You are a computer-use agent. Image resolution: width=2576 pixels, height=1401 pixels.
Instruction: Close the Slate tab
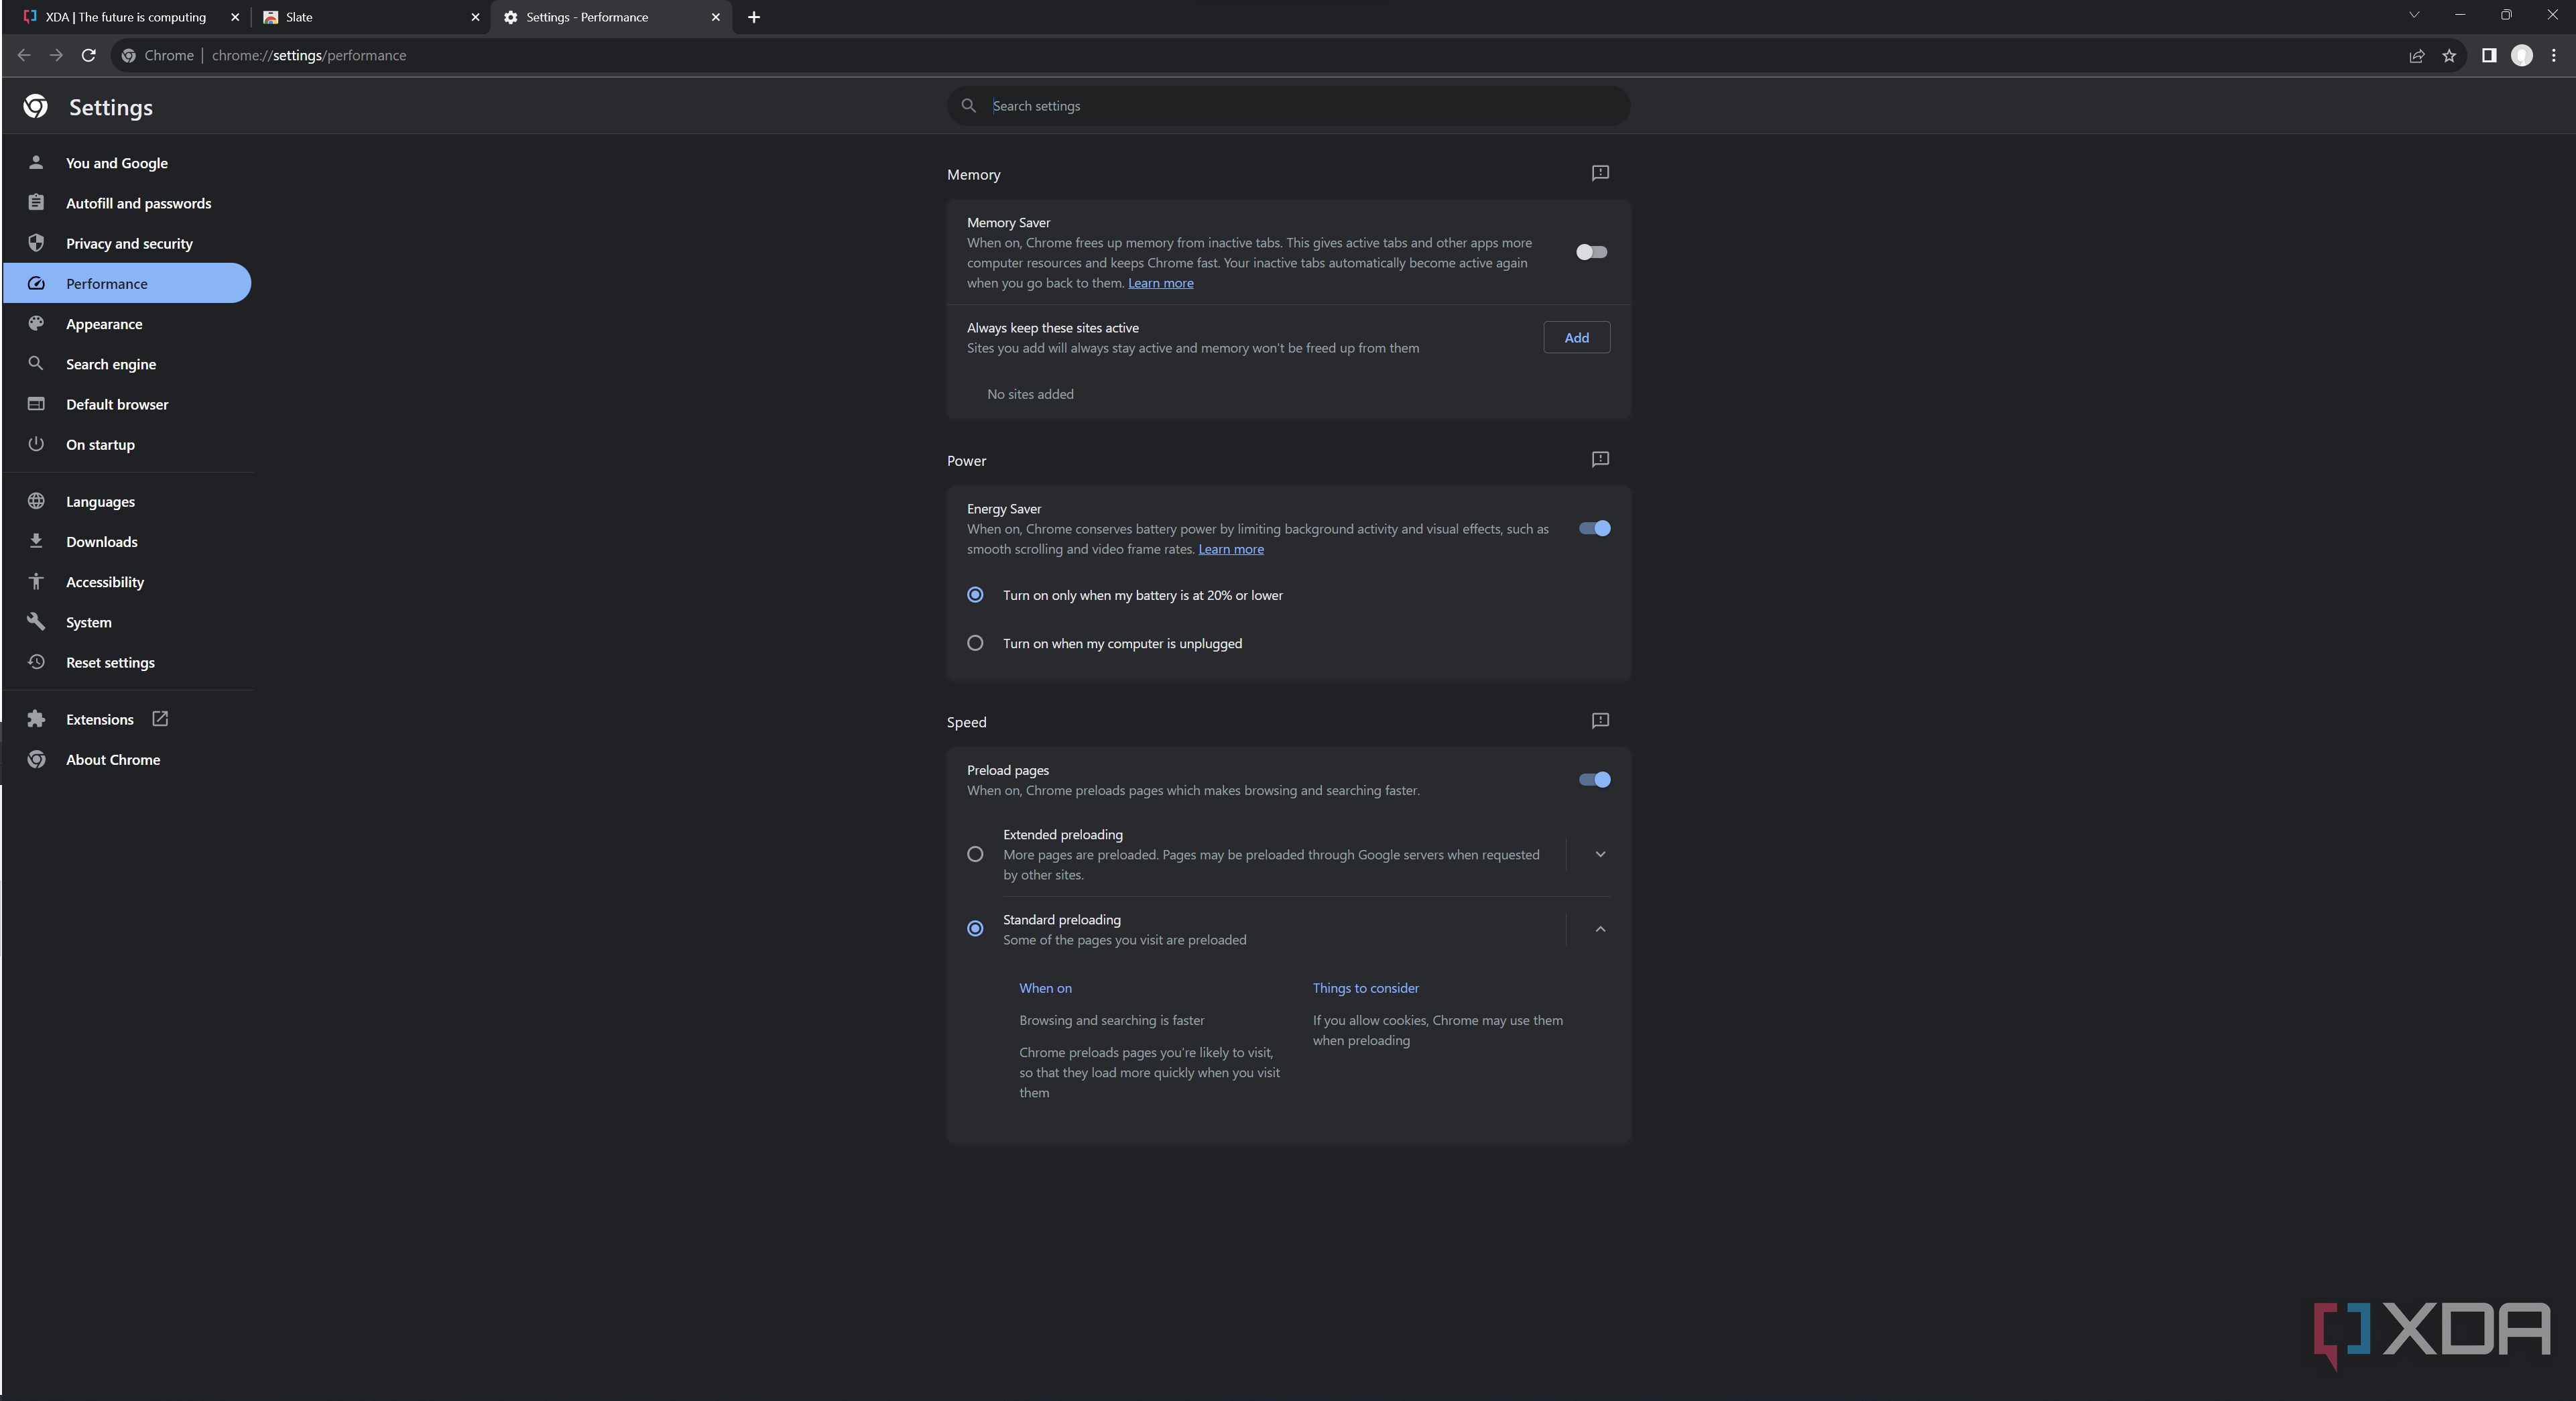[x=475, y=17]
